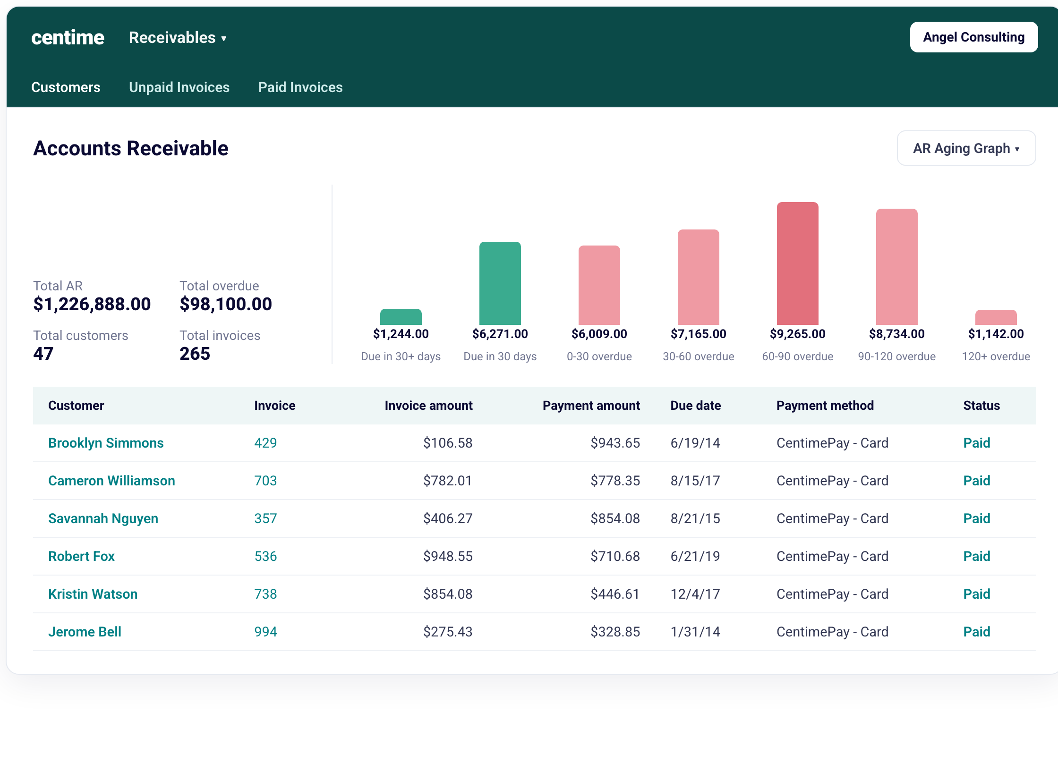Viewport: 1058px width, 780px height.
Task: Click the Payment amount column header
Action: [591, 406]
